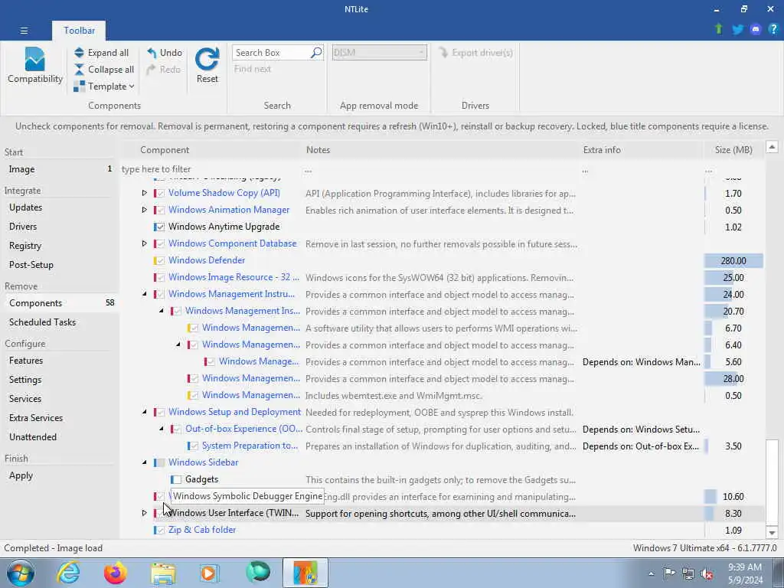The image size is (784, 588).
Task: Click the search magnifier icon
Action: 316,53
